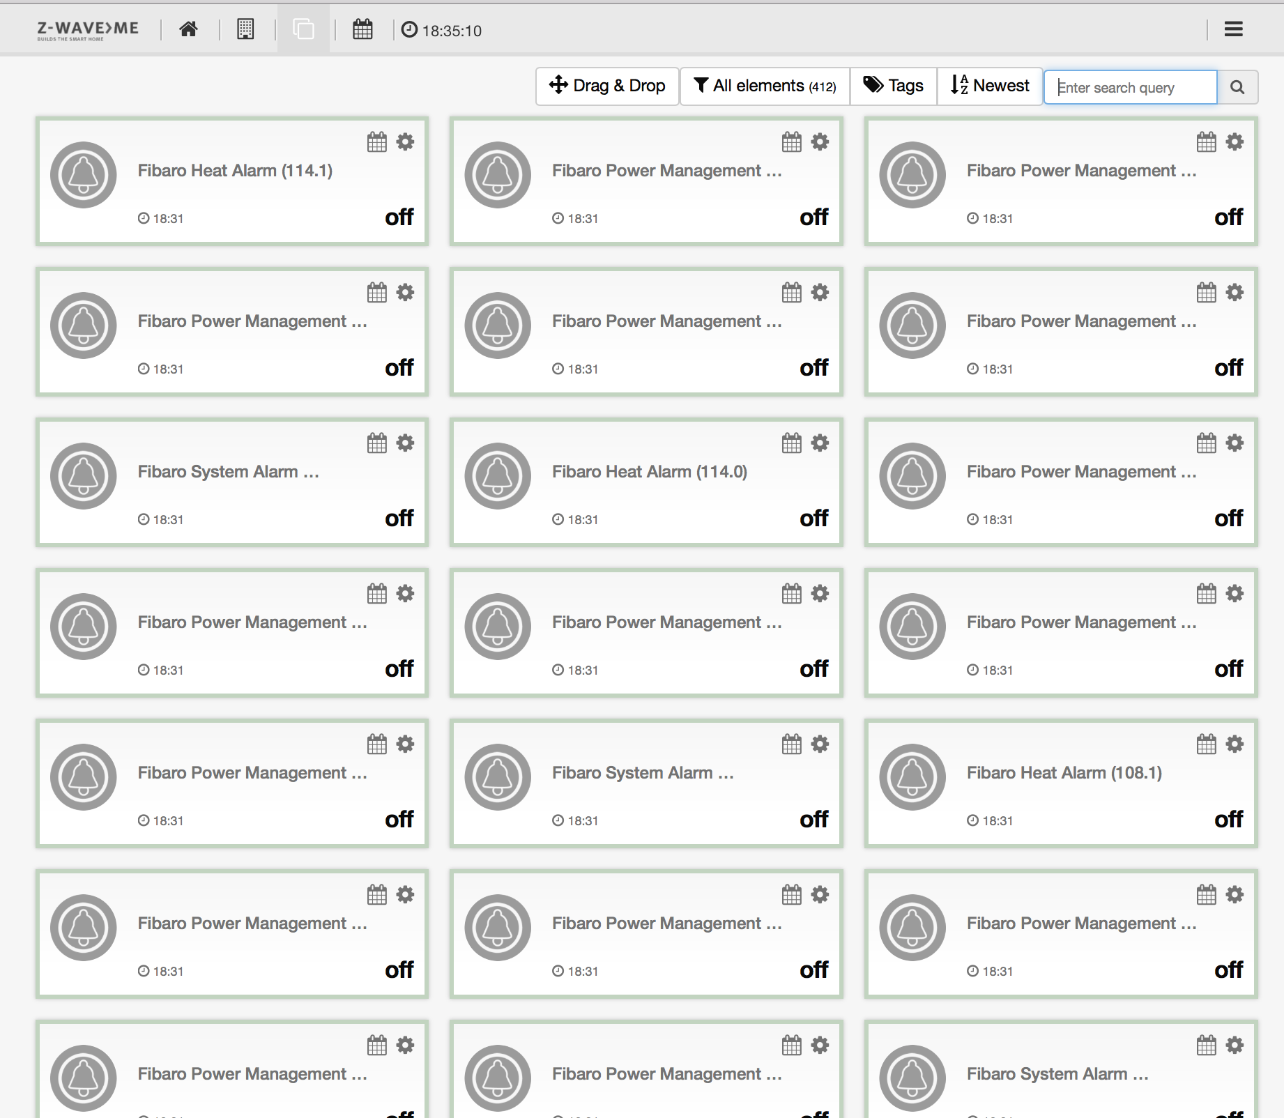The height and width of the screenshot is (1118, 1284).
Task: Click the Fibaro Heat Alarm (108.1) bell icon
Action: pos(912,777)
